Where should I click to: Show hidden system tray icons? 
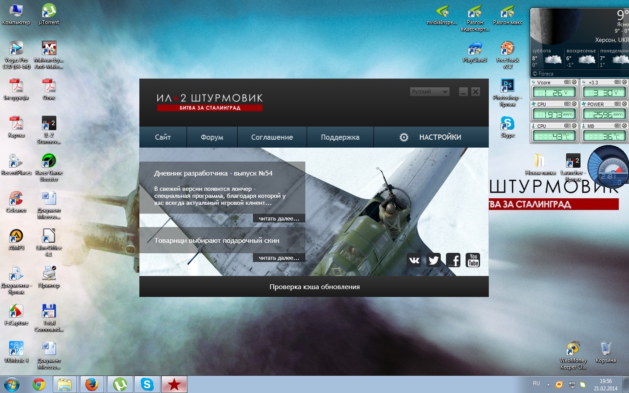(548, 385)
